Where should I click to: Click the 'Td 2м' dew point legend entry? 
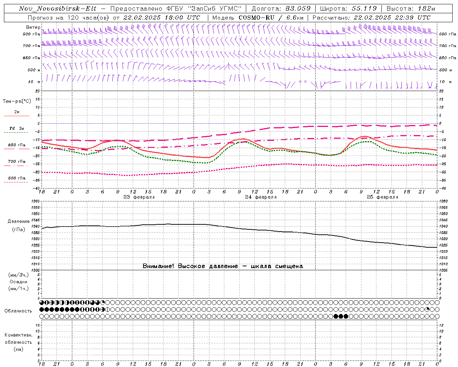(17, 128)
